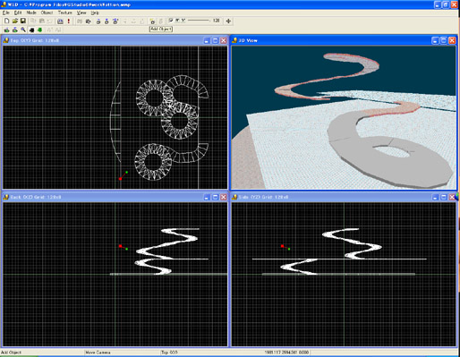
Task: Maximize the Top (XY) view panel
Action: tap(215, 40)
